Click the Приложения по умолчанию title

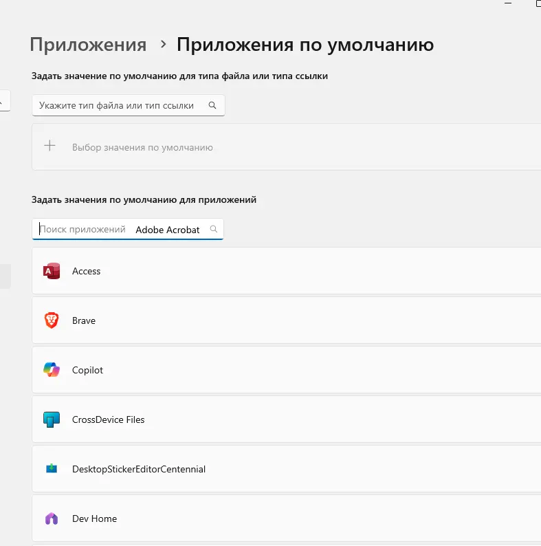(305, 45)
